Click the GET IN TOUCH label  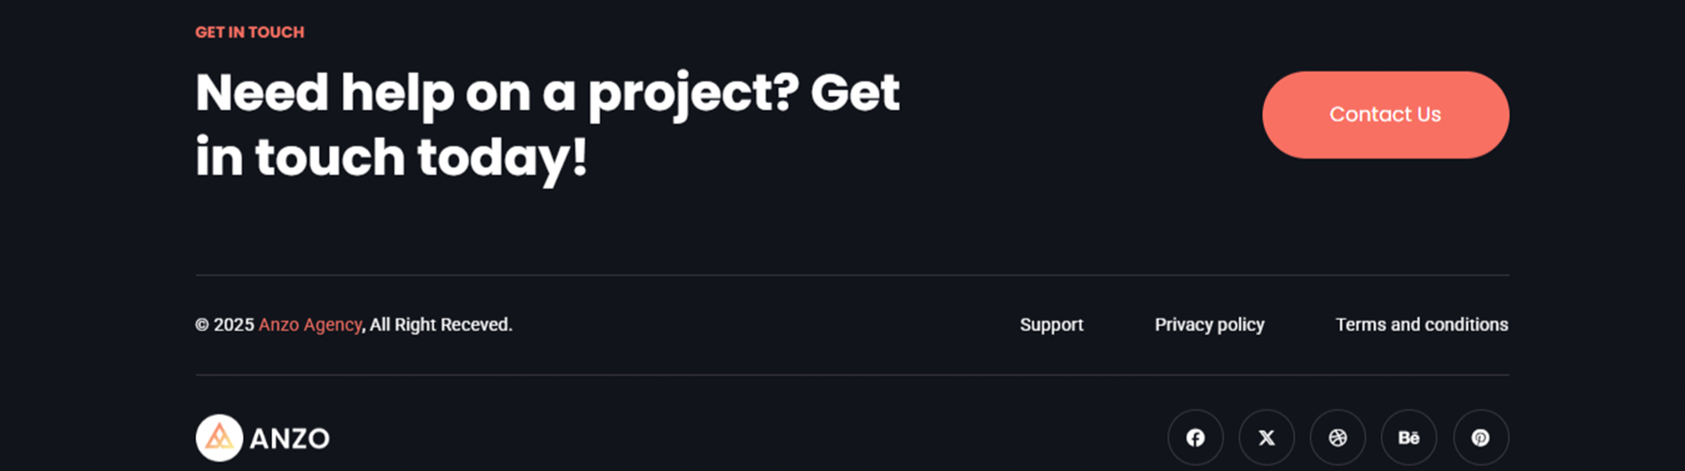pos(249,33)
